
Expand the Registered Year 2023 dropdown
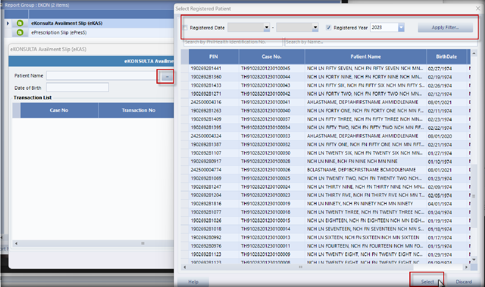click(x=400, y=28)
